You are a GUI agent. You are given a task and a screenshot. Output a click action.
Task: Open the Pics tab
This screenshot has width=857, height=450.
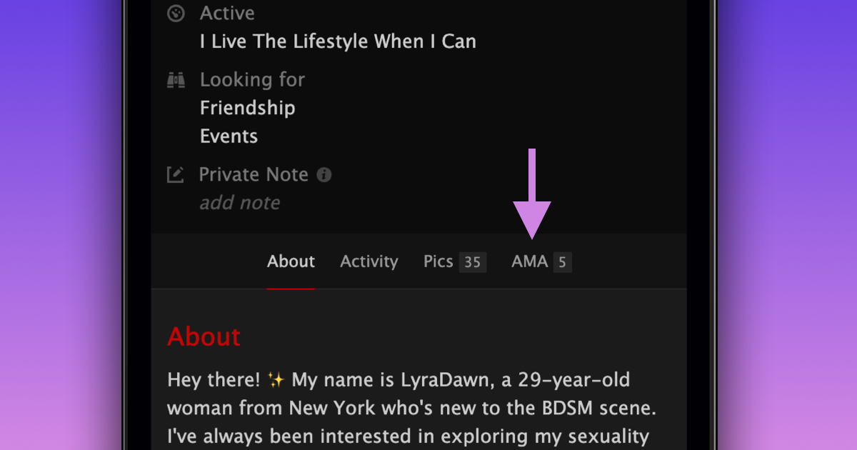(x=454, y=262)
